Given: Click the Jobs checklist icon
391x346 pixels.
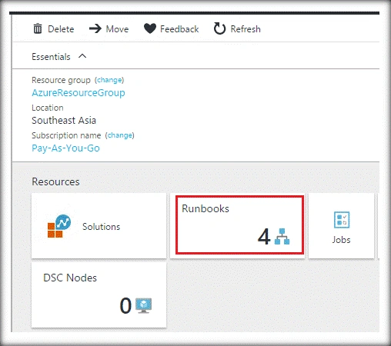Looking at the screenshot, I should tap(342, 220).
